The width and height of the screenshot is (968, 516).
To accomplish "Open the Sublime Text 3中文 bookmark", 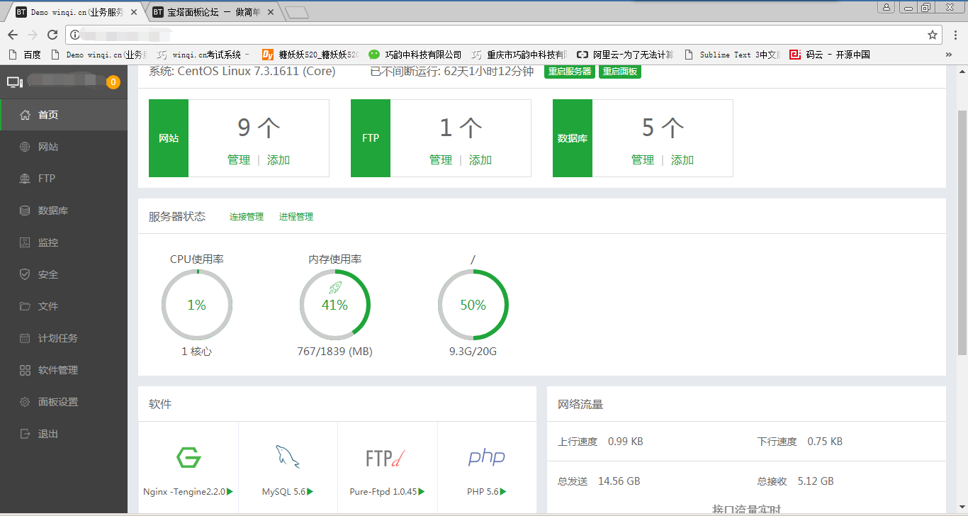I will pyautogui.click(x=732, y=55).
